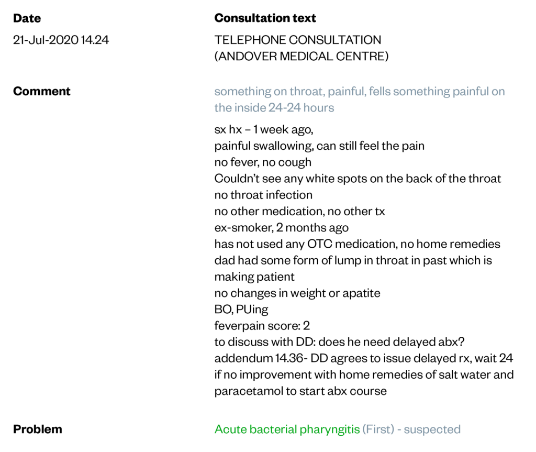
Task: Click the "no throat infection" line
Action: tap(263, 195)
